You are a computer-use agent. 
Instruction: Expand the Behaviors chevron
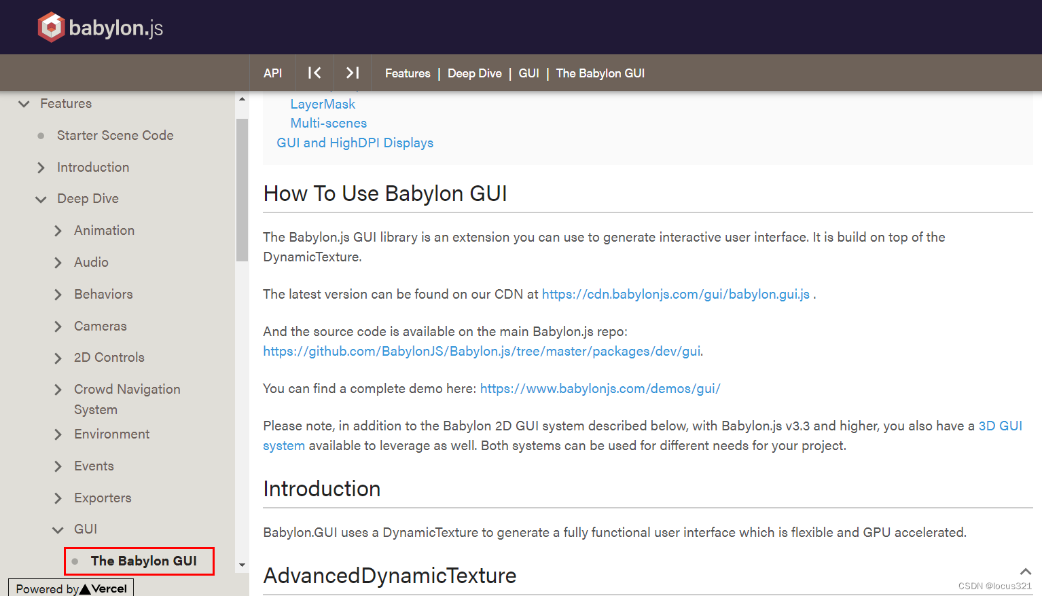coord(58,295)
